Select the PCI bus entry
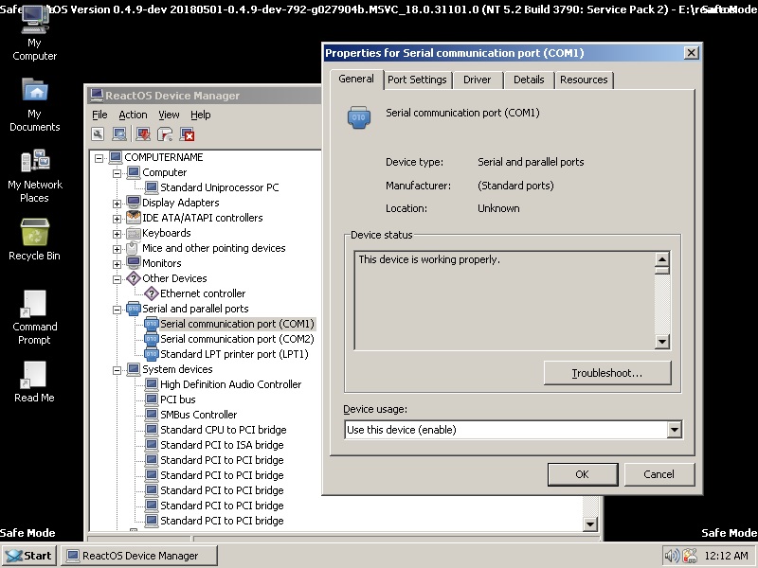The width and height of the screenshot is (758, 568). [178, 399]
